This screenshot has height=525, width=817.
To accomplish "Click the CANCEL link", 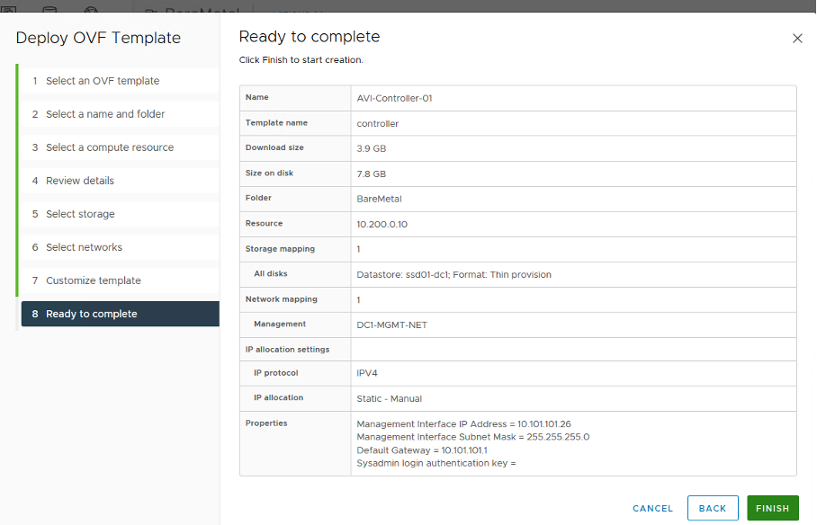I will pos(652,508).
